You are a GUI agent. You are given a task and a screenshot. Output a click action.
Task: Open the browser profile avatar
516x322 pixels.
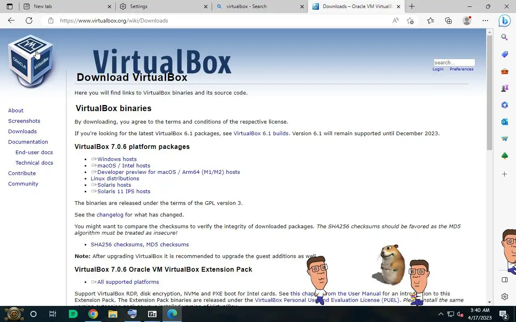(x=467, y=21)
